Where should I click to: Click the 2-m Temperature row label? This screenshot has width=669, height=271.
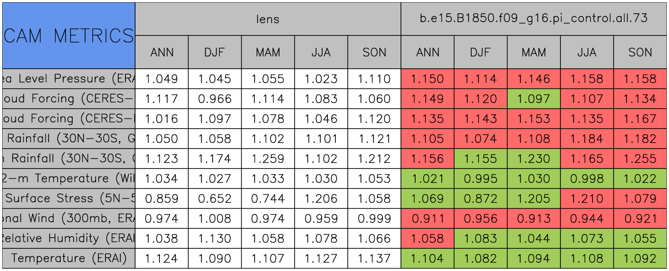(68, 178)
